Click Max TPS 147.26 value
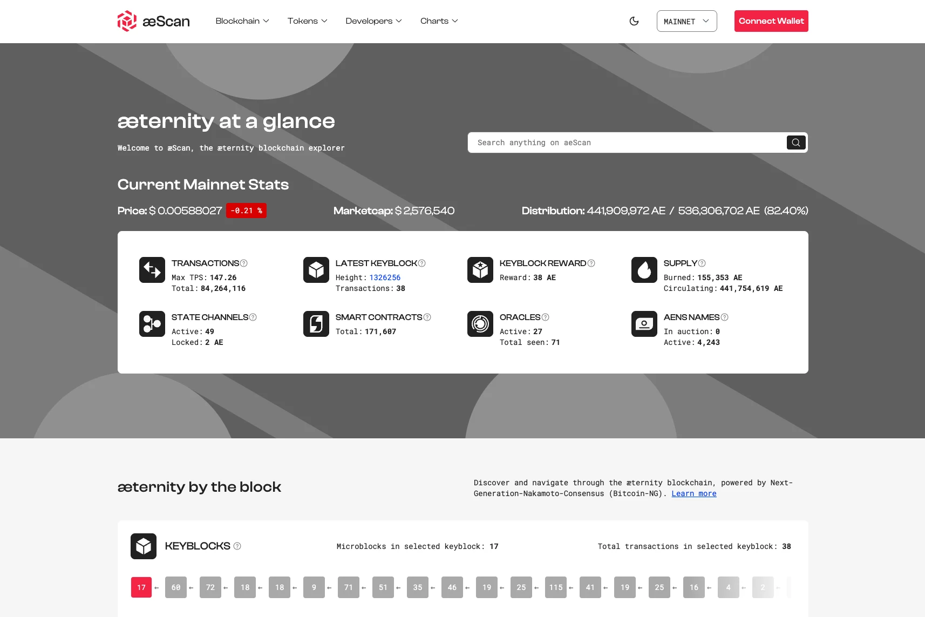The height and width of the screenshot is (617, 925). tap(223, 277)
